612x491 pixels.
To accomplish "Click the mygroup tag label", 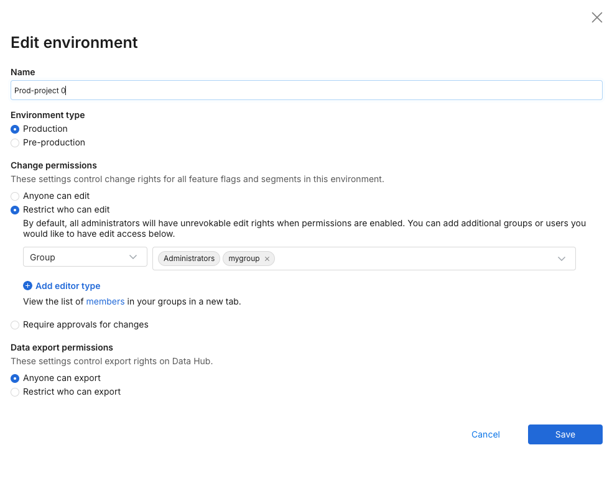I will (244, 259).
